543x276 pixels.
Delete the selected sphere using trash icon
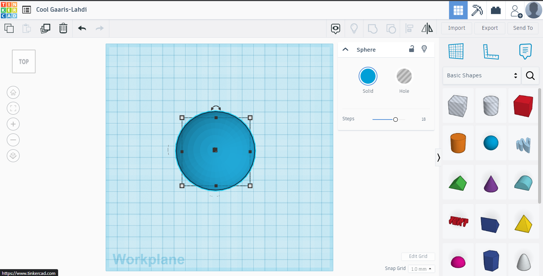pos(63,28)
